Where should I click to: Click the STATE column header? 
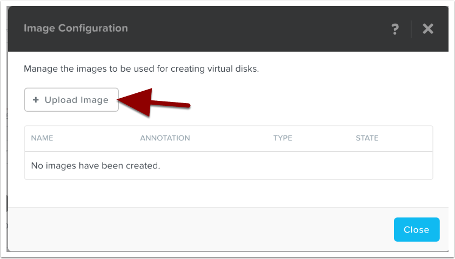click(x=367, y=138)
